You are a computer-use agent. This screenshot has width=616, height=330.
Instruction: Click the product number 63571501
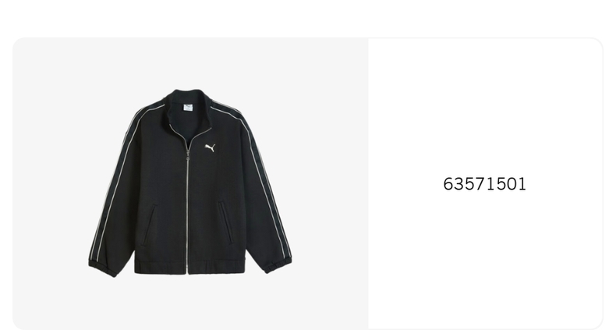tap(484, 184)
